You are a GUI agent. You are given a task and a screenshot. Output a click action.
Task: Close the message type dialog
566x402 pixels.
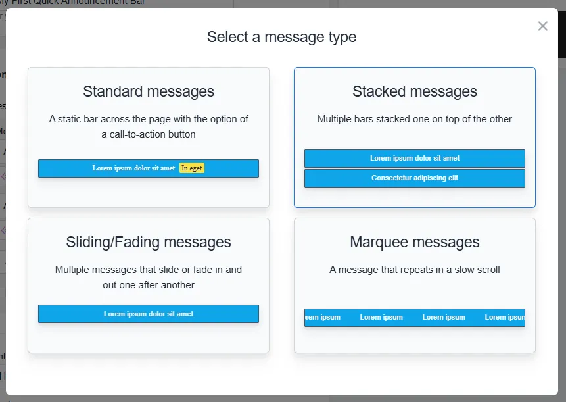(542, 26)
